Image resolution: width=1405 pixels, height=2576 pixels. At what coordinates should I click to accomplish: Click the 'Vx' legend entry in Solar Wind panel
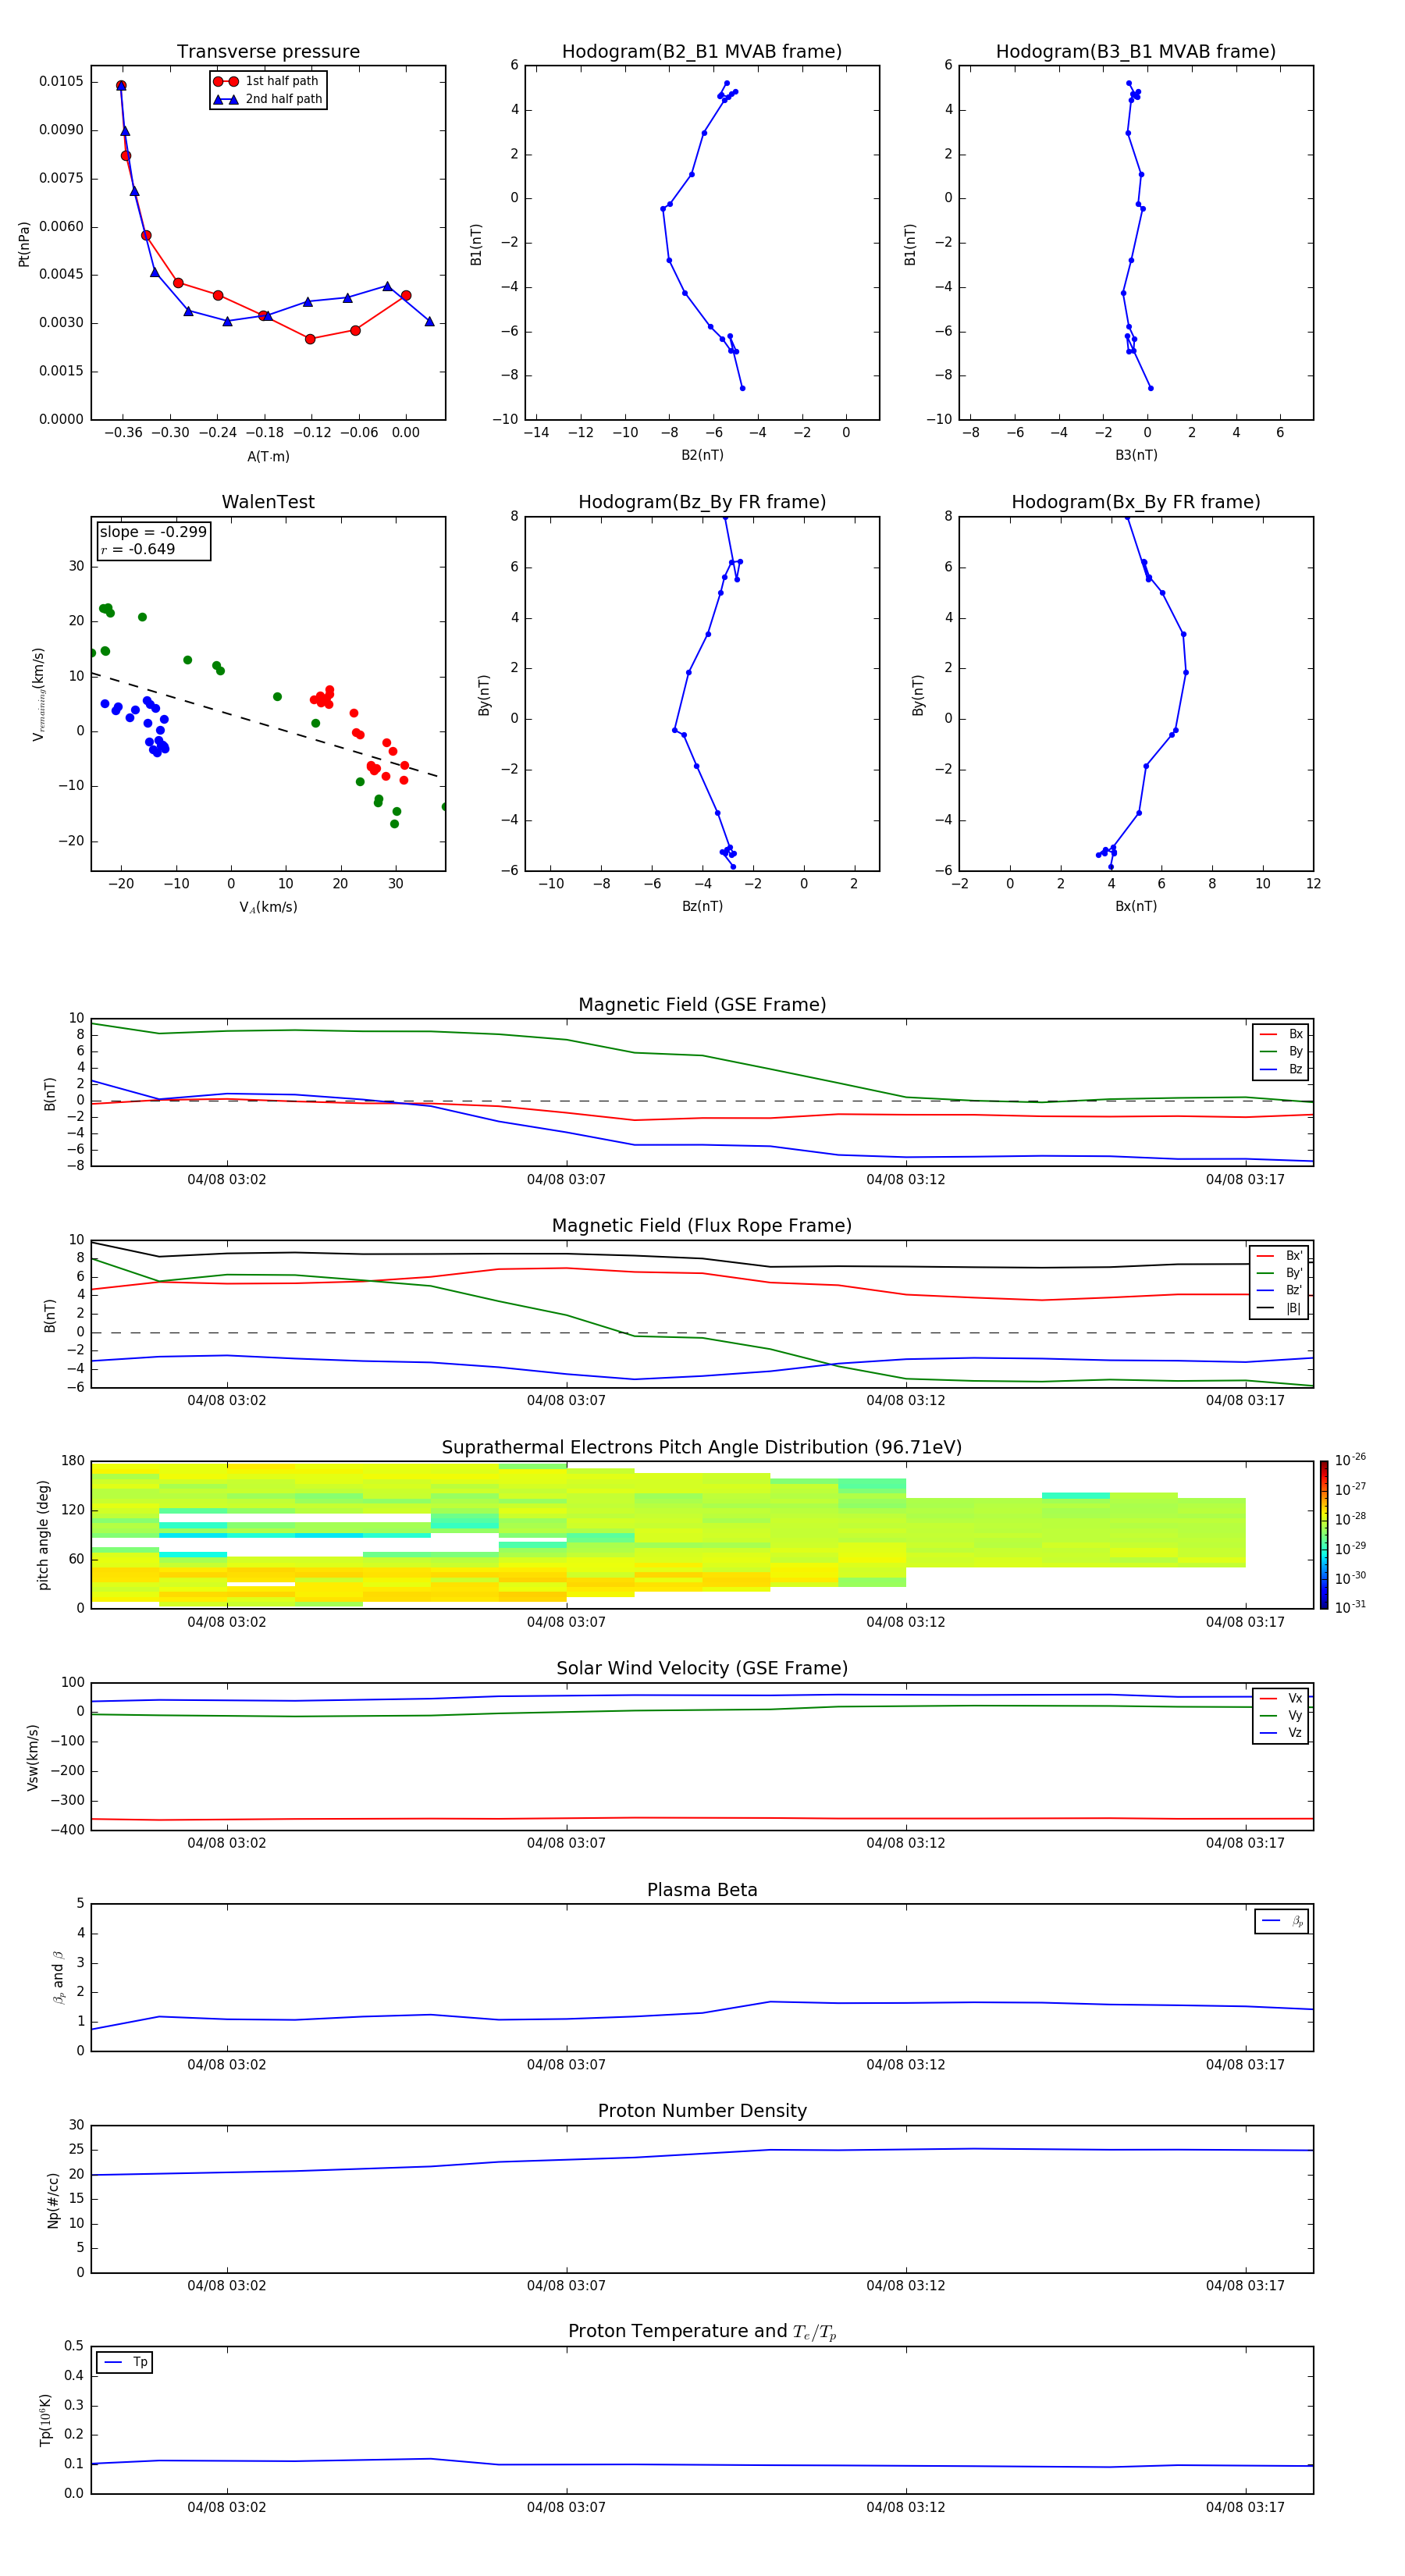pos(1281,1698)
